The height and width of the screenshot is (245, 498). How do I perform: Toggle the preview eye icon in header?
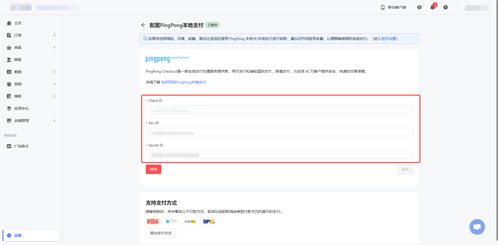[419, 7]
